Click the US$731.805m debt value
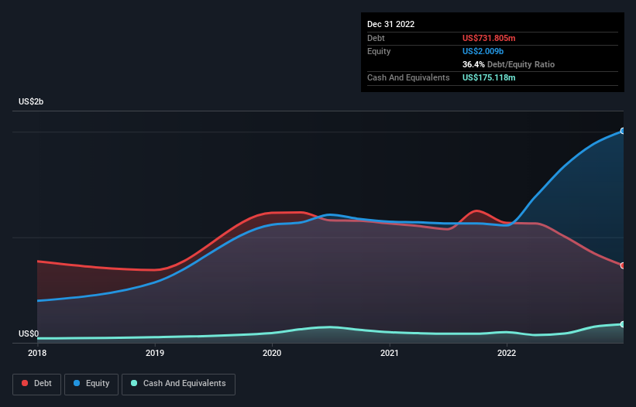The height and width of the screenshot is (407, 636). pyautogui.click(x=489, y=38)
